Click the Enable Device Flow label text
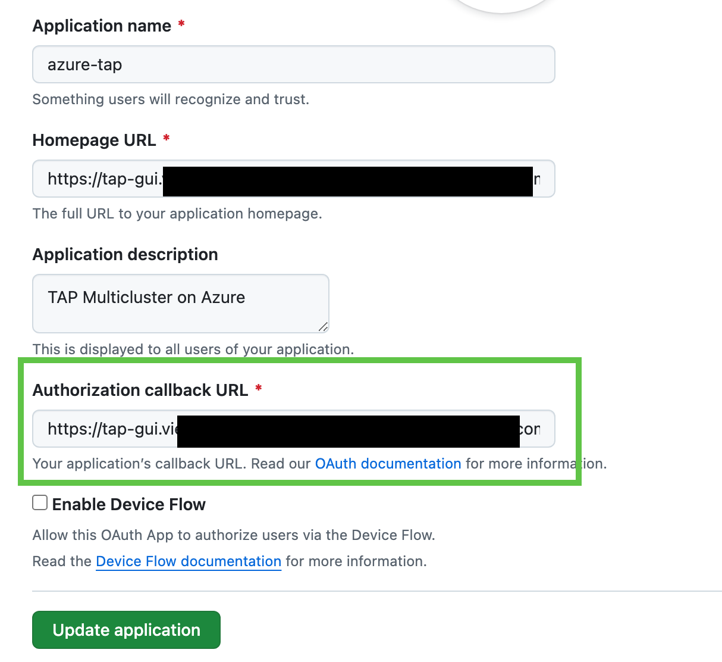Viewport: 722px width, 662px height. (129, 504)
